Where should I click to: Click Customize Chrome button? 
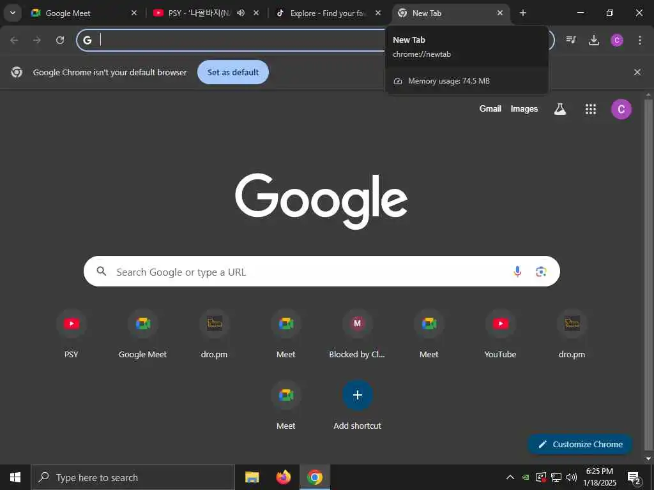coord(580,444)
